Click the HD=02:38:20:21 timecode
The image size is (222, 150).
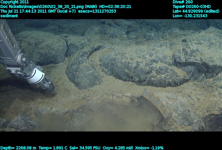[115, 6]
